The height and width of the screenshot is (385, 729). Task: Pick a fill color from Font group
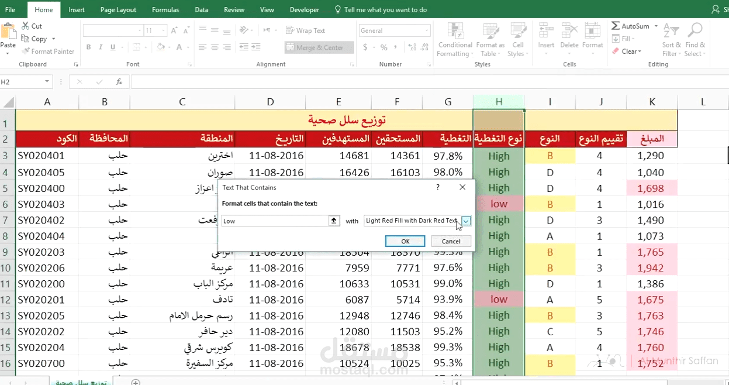point(161,46)
